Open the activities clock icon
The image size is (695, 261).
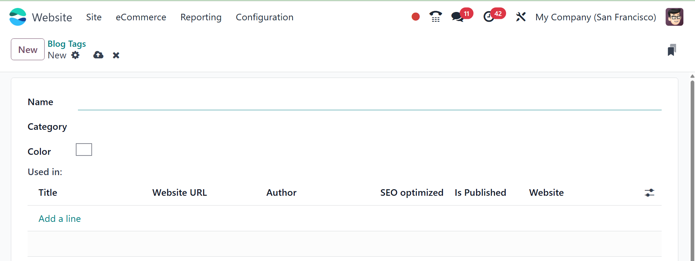[489, 17]
